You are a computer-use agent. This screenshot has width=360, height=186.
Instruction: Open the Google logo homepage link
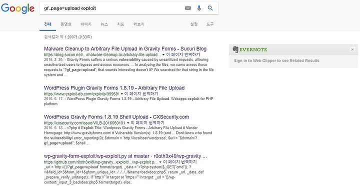pos(17,8)
